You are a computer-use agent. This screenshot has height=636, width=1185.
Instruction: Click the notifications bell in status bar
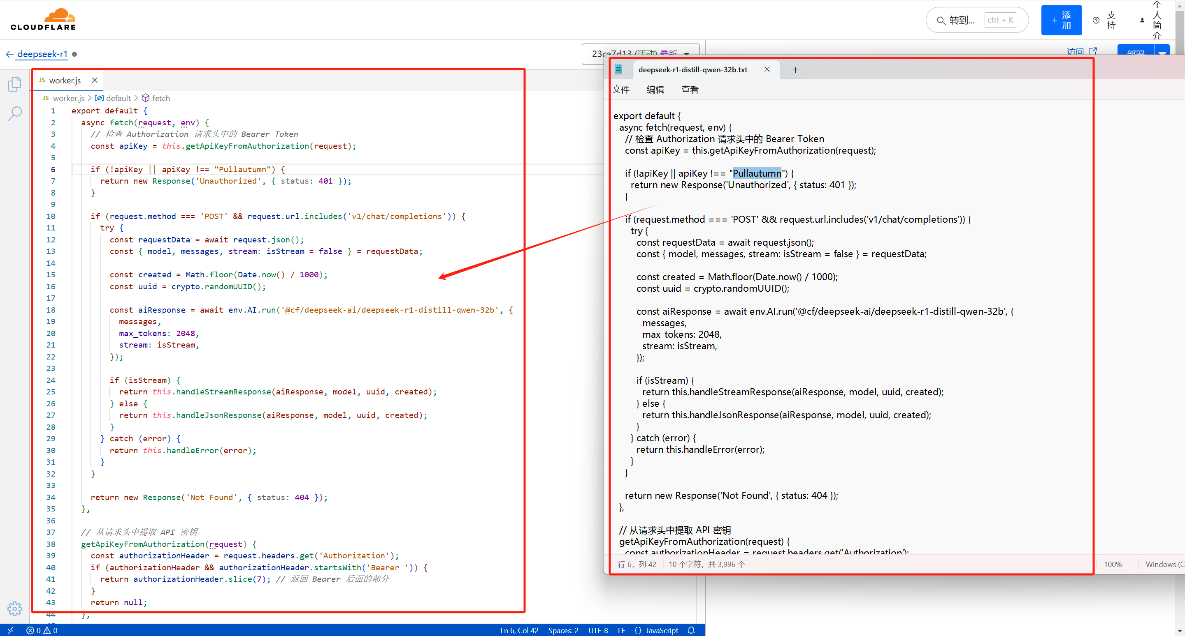[691, 631]
